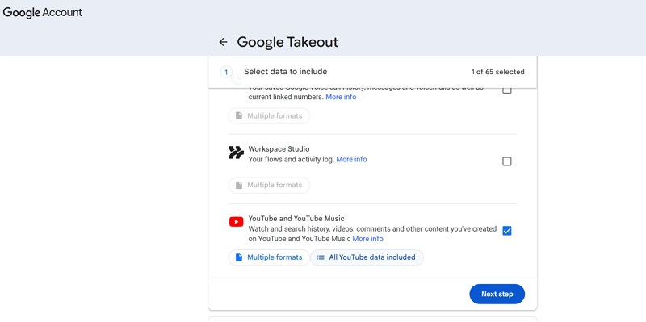Image resolution: width=646 pixels, height=322 pixels.
Task: Uncheck the YouTube and YouTube Music checkbox
Action: click(x=507, y=231)
